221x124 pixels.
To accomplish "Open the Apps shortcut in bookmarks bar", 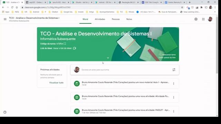I will coord(6,12).
